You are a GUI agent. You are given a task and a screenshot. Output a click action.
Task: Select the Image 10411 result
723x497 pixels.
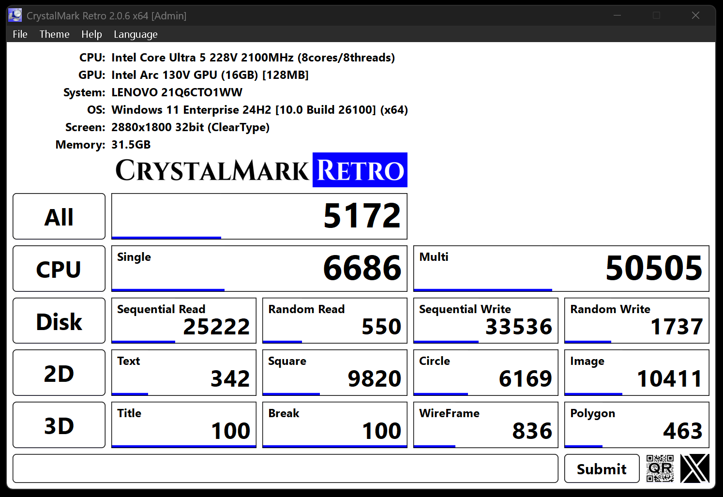(x=637, y=373)
